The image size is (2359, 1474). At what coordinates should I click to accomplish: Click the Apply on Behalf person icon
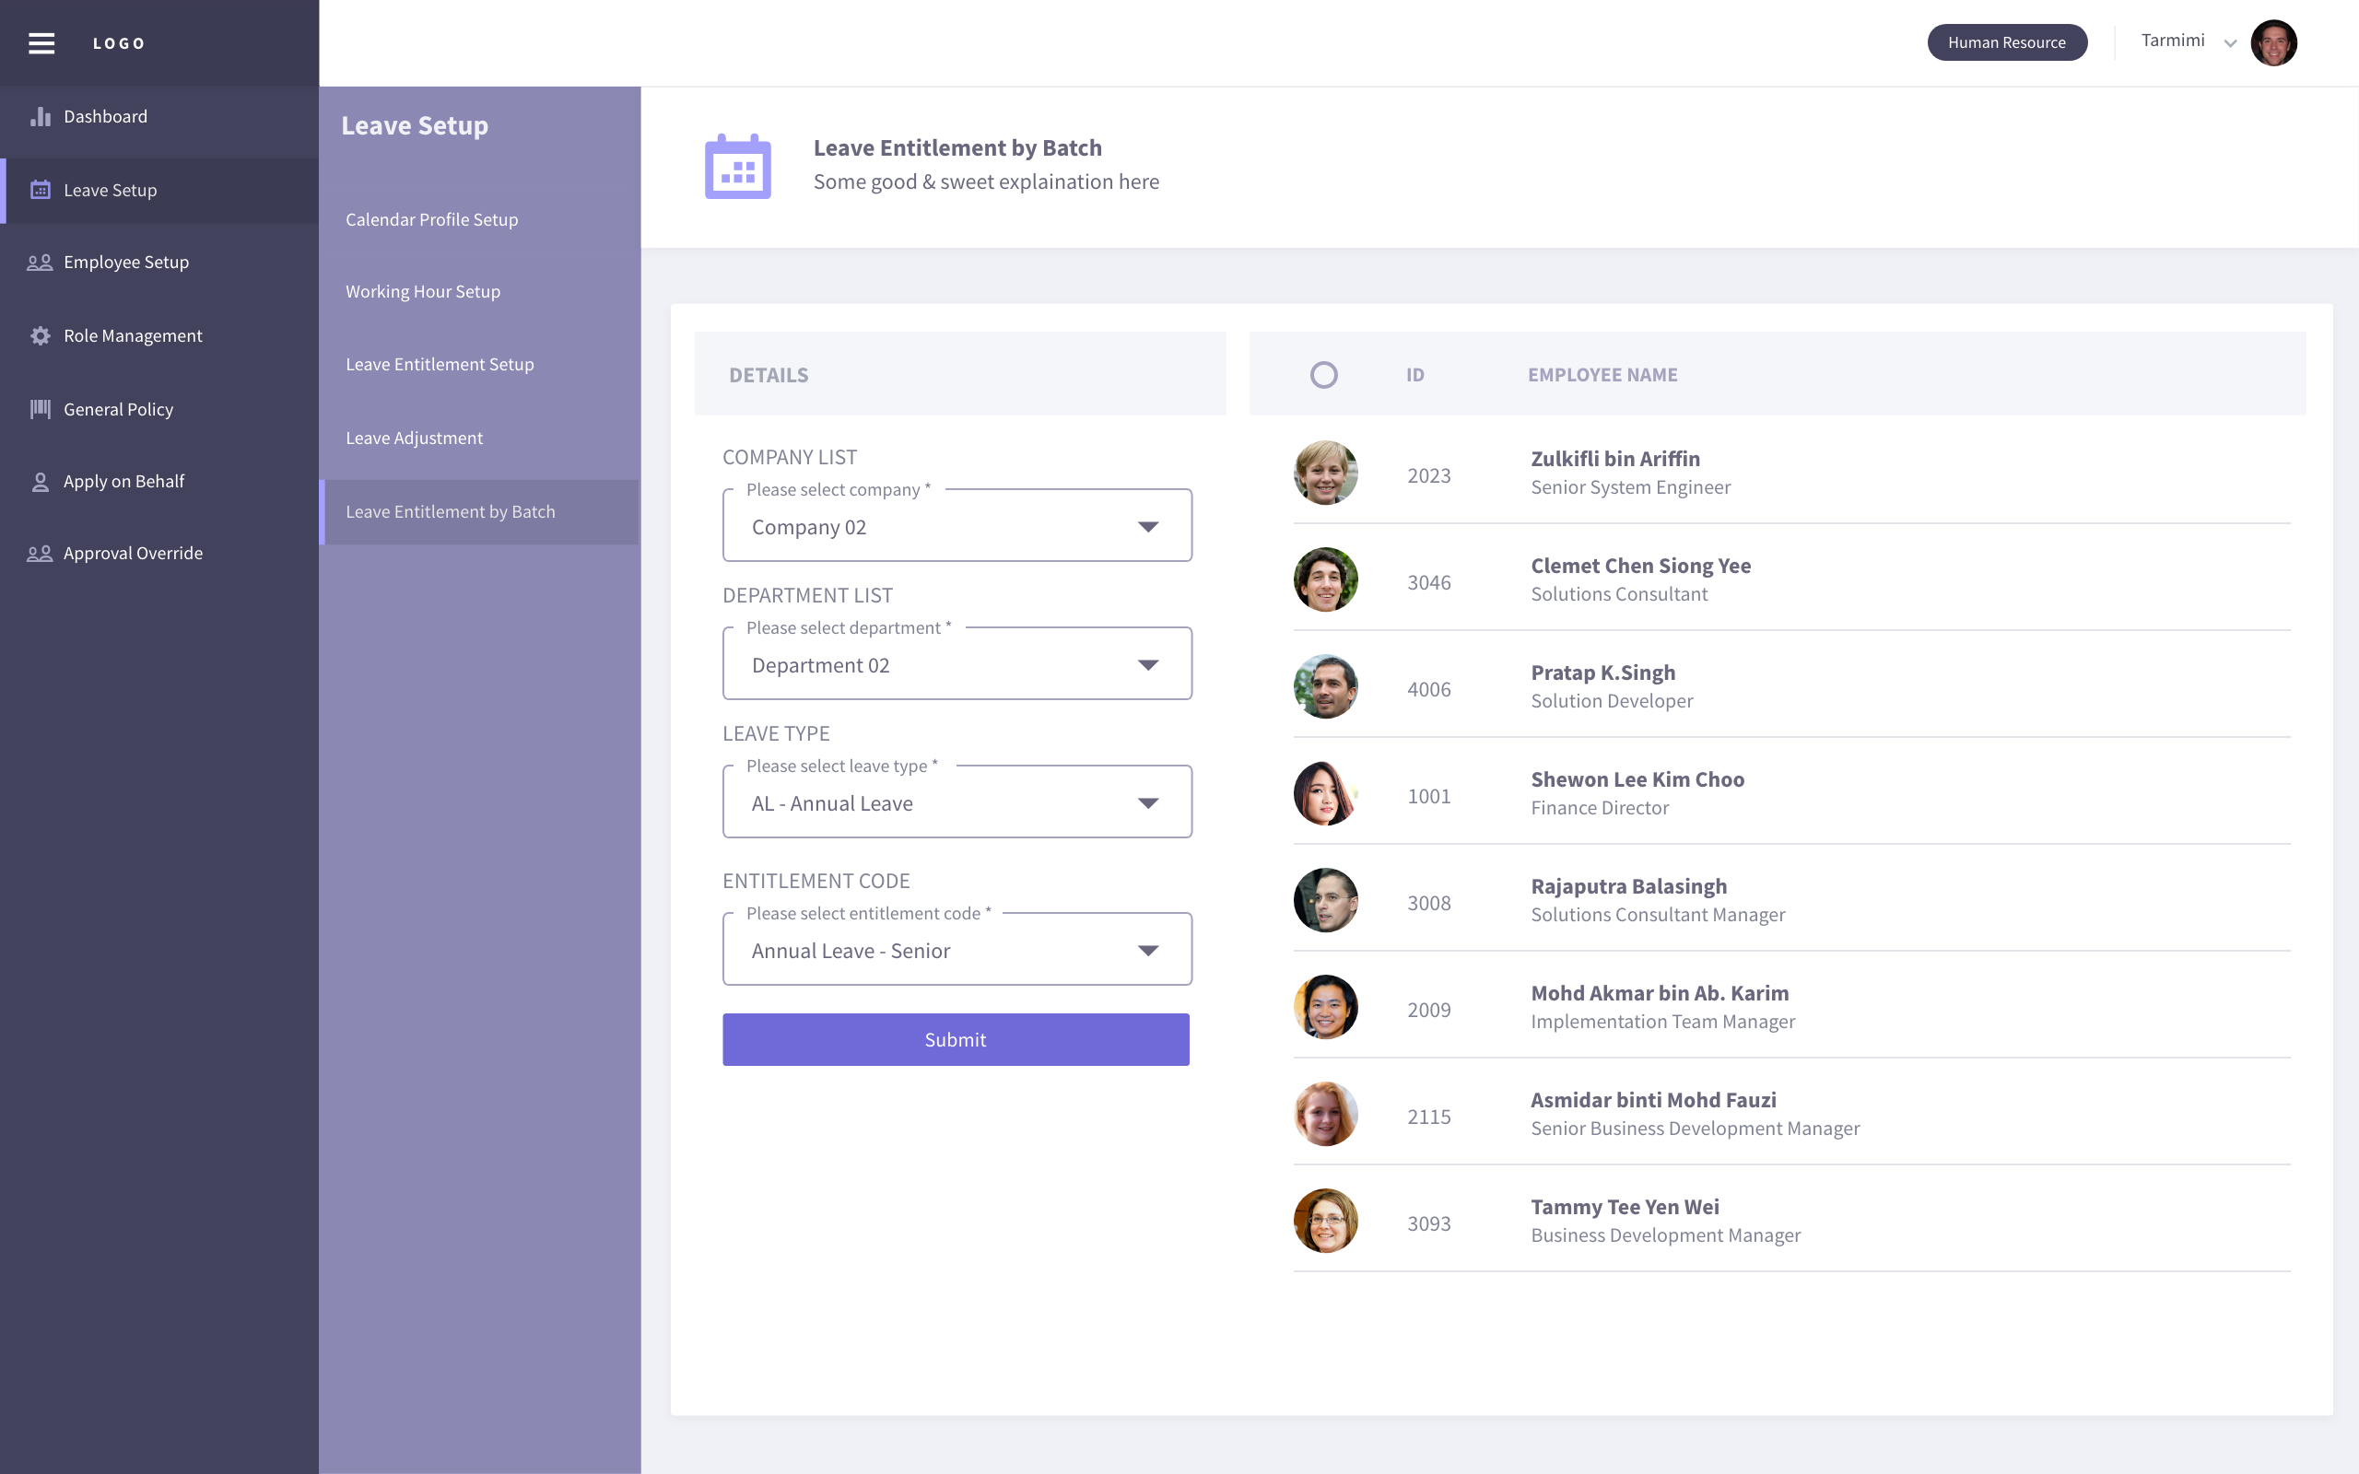coord(40,482)
